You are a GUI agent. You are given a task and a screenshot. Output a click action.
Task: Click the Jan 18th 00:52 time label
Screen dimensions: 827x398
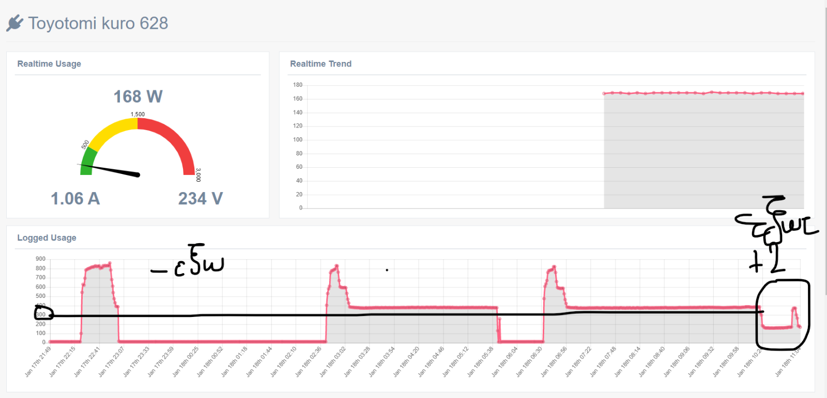tap(210, 361)
